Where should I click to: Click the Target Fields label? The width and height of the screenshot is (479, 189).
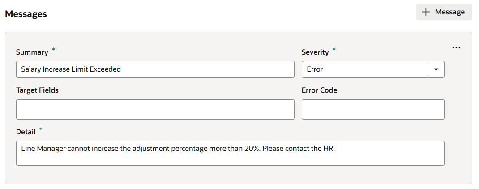37,90
